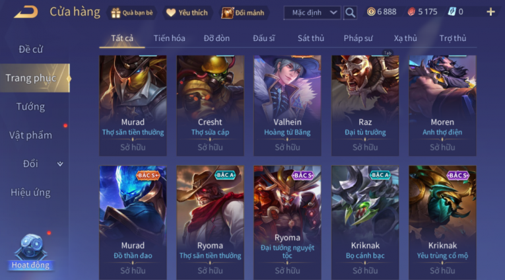The image size is (505, 280).
Task: Select Valhein Hoàng tử Băng skin card
Action: coord(287,106)
